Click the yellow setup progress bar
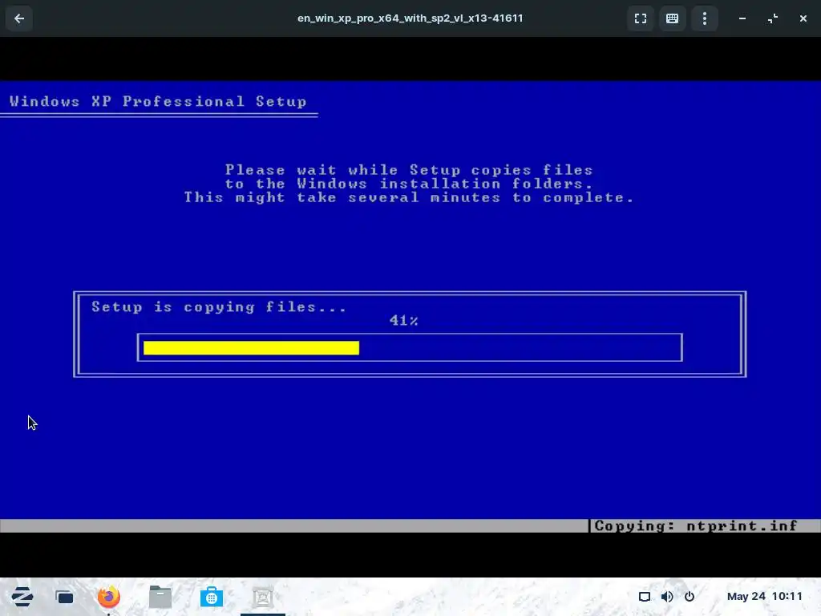Viewport: 821px width, 616px height. tap(251, 348)
